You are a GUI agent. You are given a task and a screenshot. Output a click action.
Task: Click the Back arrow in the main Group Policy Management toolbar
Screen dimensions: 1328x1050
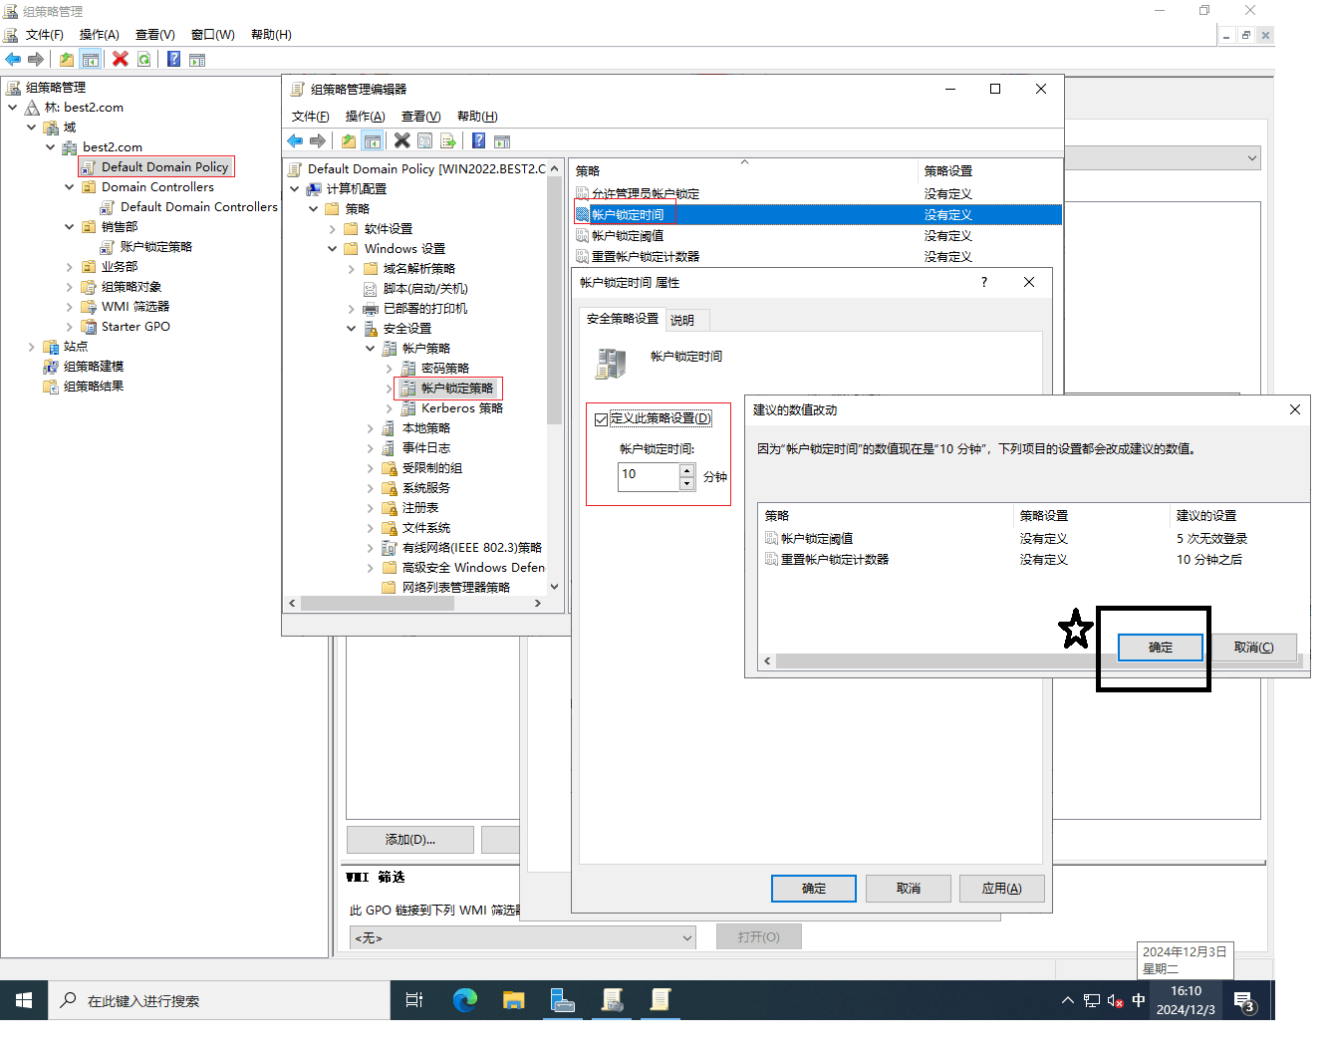(13, 59)
